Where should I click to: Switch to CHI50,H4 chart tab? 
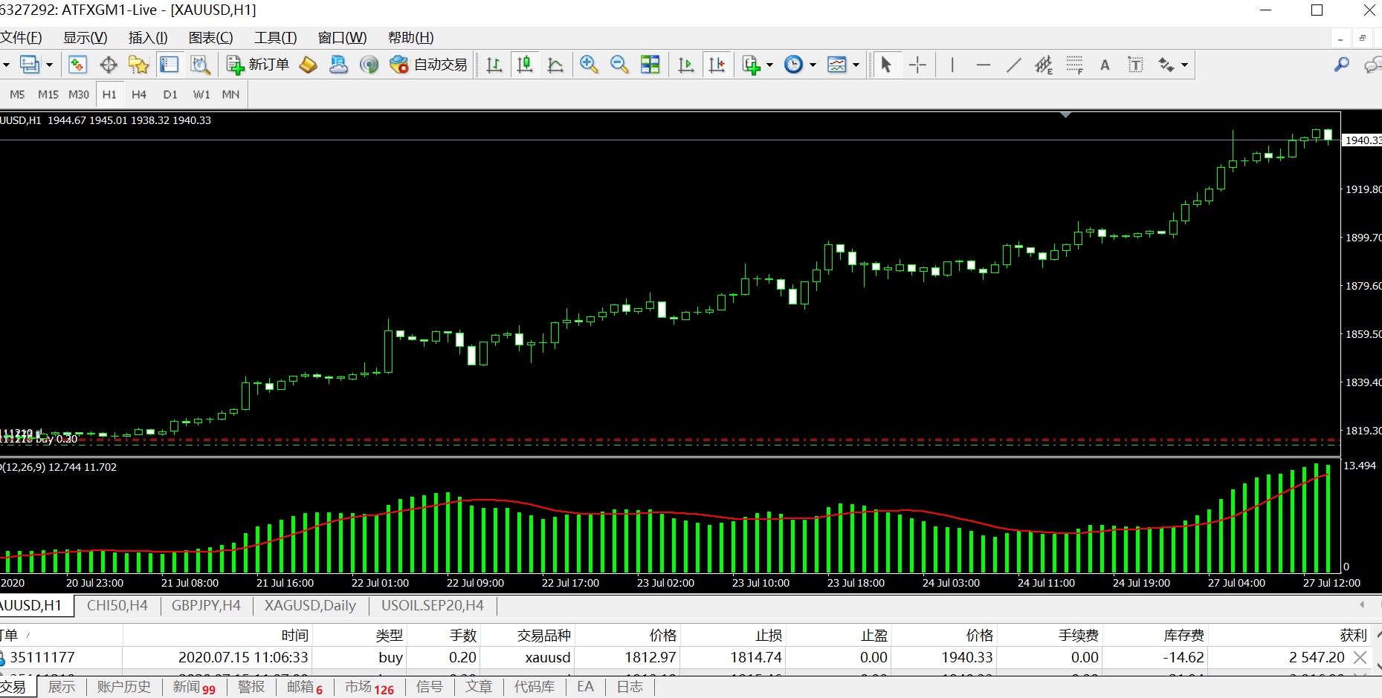[x=117, y=605]
